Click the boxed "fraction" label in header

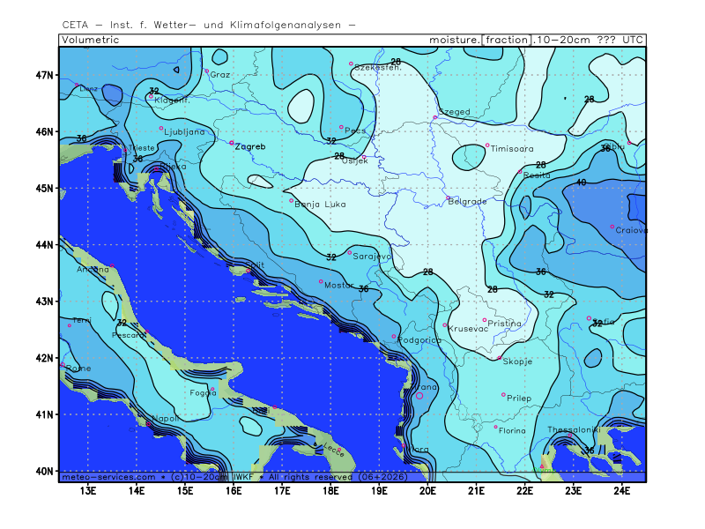pyautogui.click(x=507, y=41)
